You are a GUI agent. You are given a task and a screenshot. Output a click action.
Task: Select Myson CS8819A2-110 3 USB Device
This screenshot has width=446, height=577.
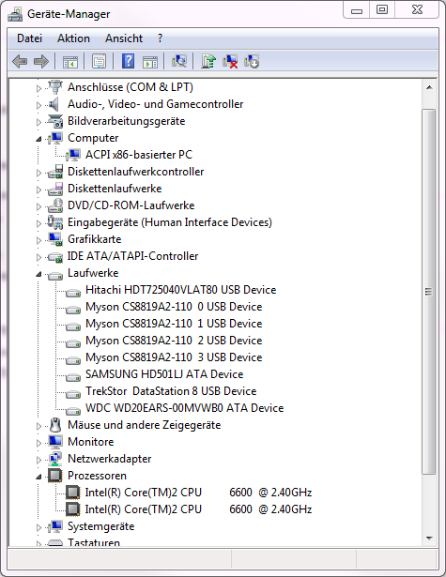point(174,357)
